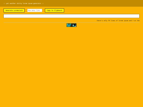
Task: Click the Generate Loremstuck button
Action: (14, 10)
